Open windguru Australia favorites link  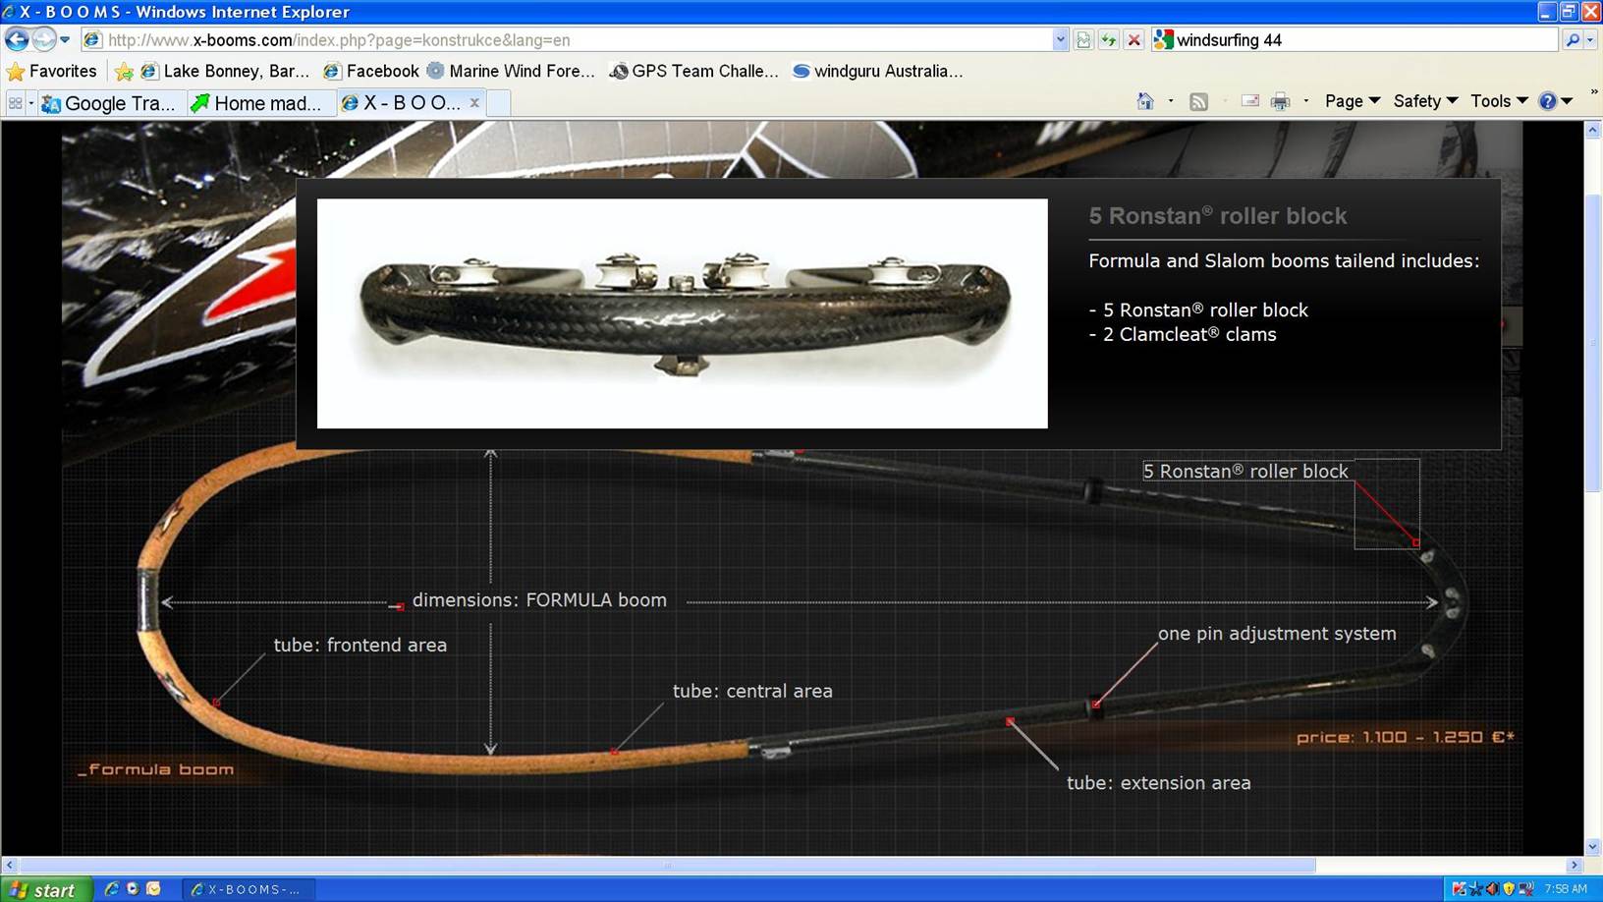(x=877, y=71)
